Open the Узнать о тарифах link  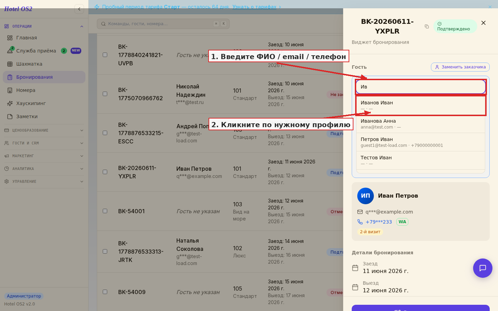[x=255, y=7]
